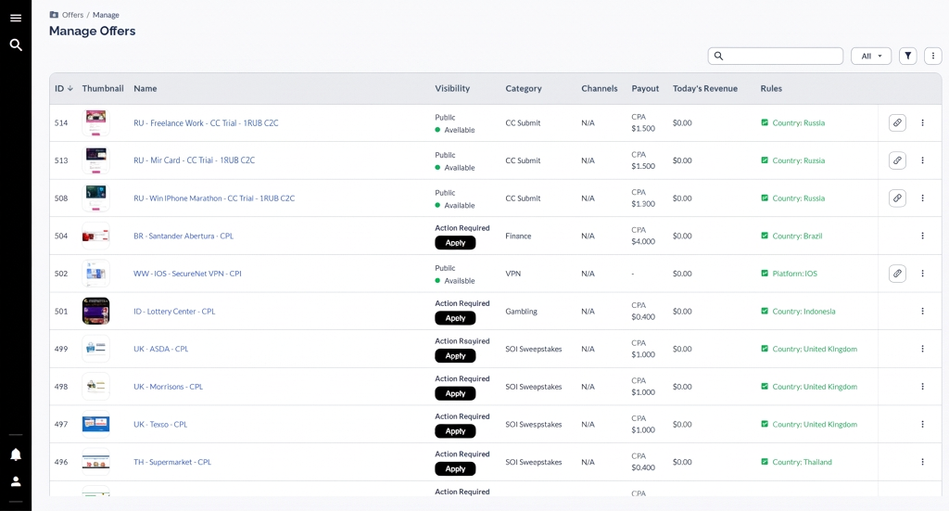Apply to BR - Santander Abertura offer

point(455,243)
